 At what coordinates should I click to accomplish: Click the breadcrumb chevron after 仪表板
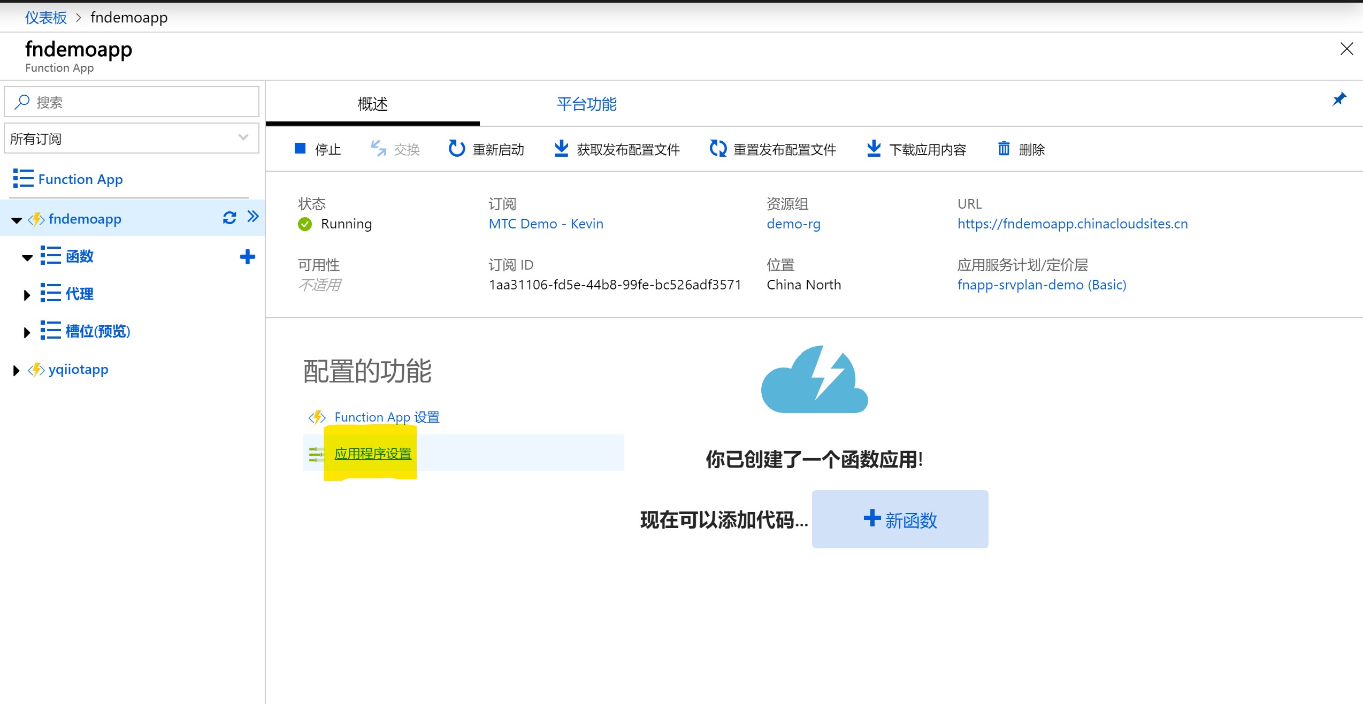[79, 18]
